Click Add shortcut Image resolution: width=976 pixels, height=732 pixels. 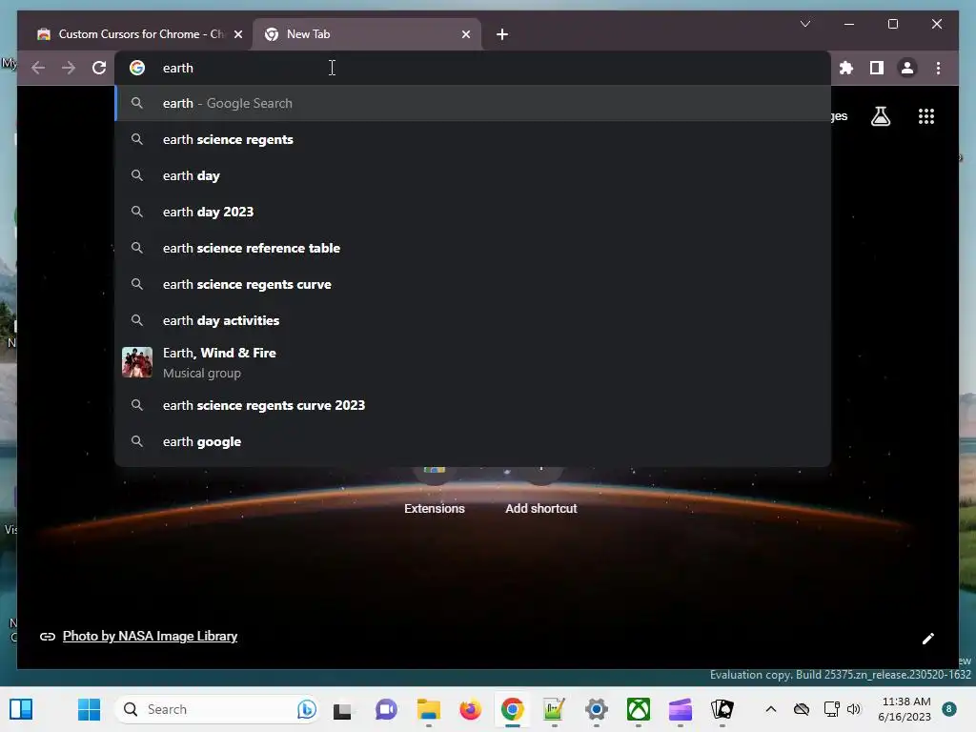(541, 492)
